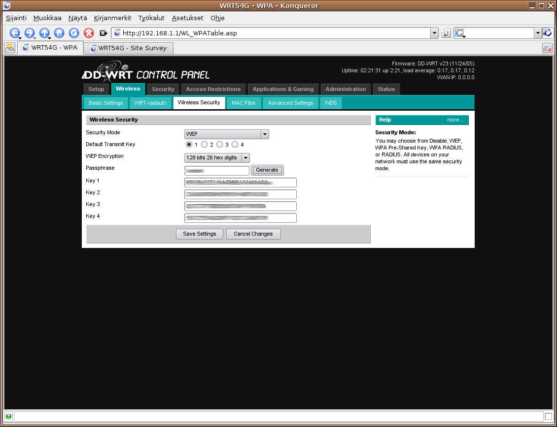Viewport: 557px width, 427px height.
Task: Open the URL address history dropdown
Action: tap(434, 33)
